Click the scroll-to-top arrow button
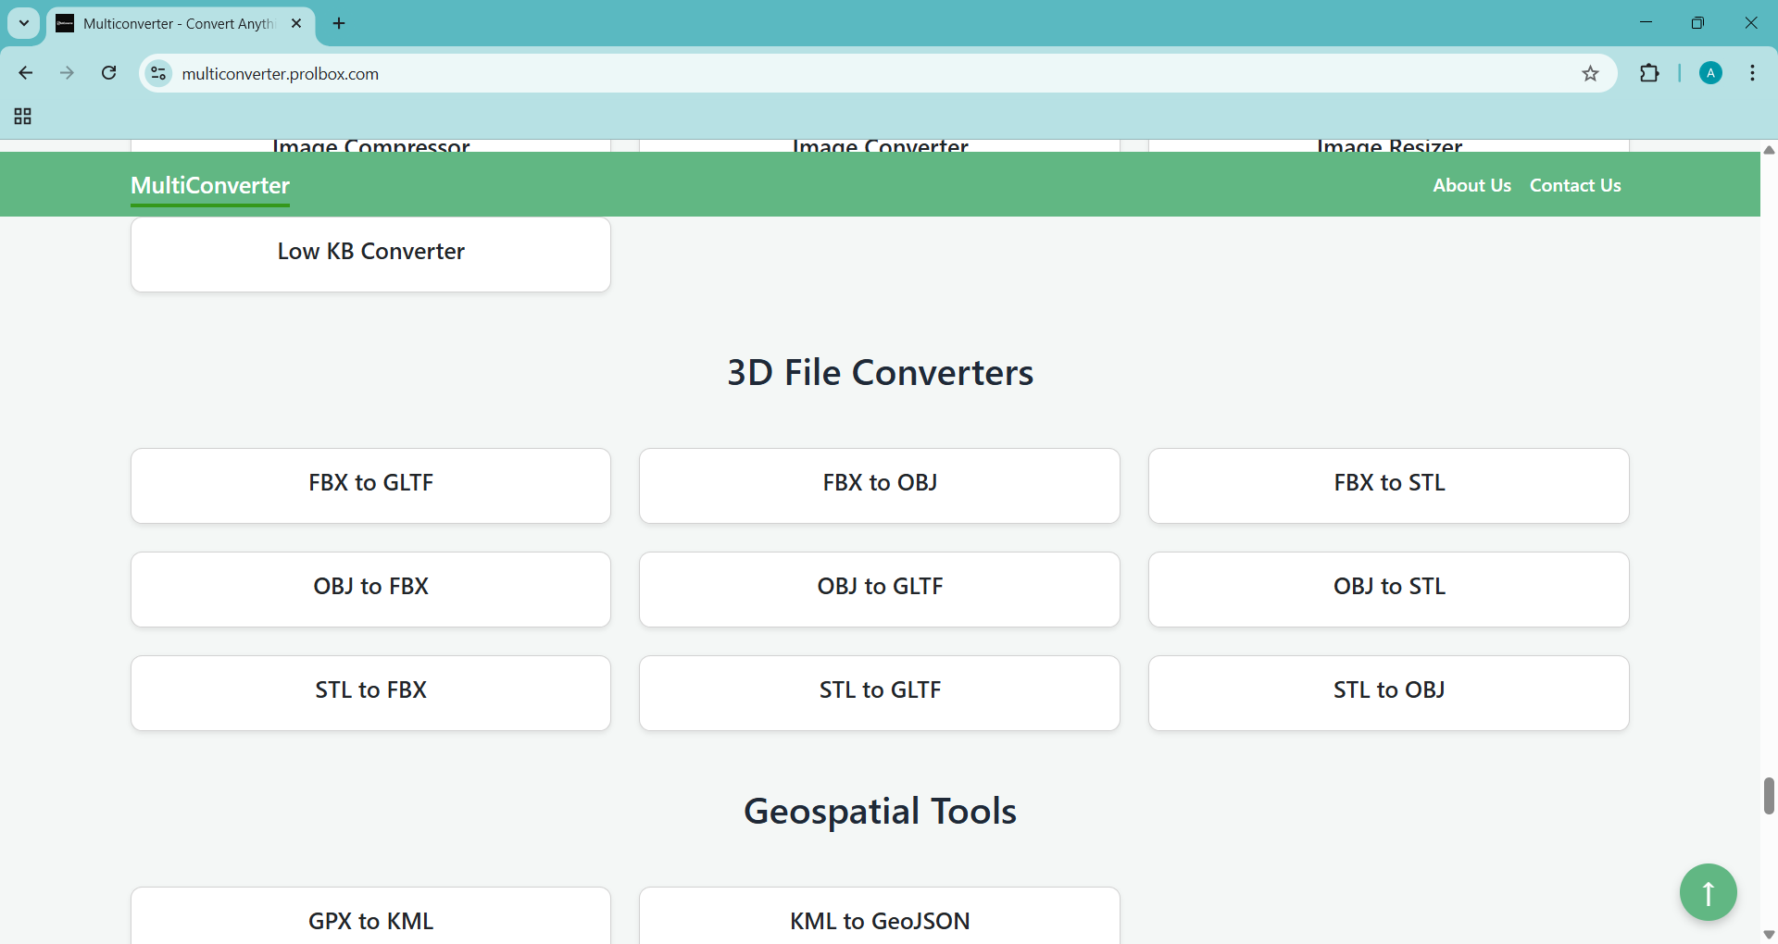The height and width of the screenshot is (944, 1778). point(1708,892)
